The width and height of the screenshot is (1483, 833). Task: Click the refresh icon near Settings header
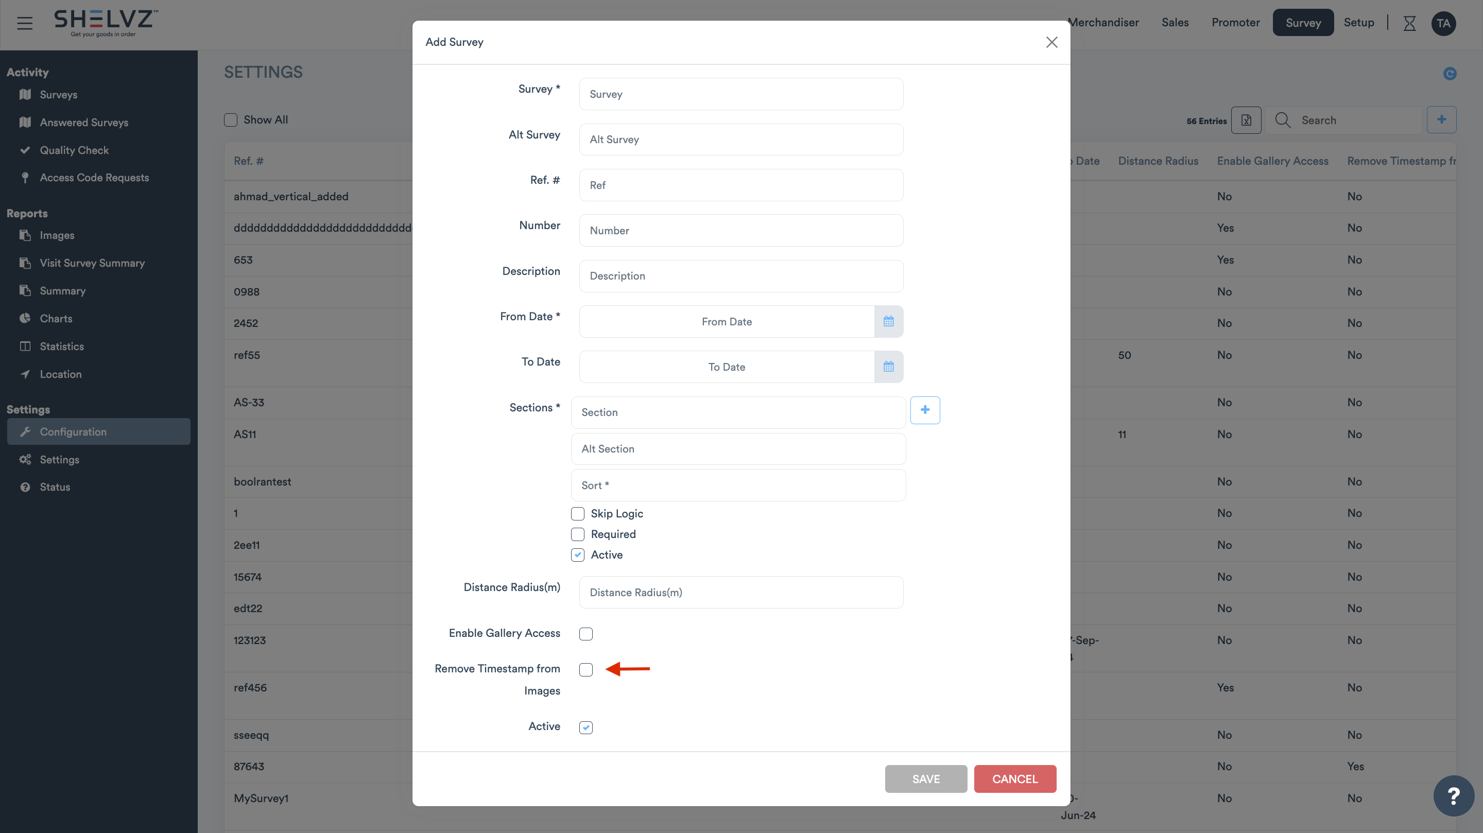tap(1450, 73)
